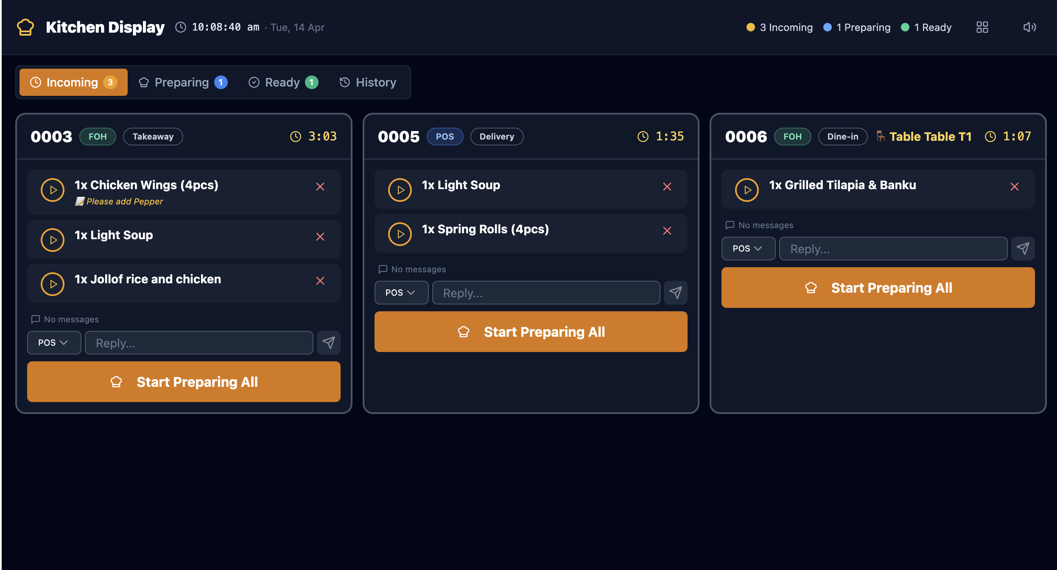
Task: Click the FOH badge on order 0003
Action: (x=98, y=137)
